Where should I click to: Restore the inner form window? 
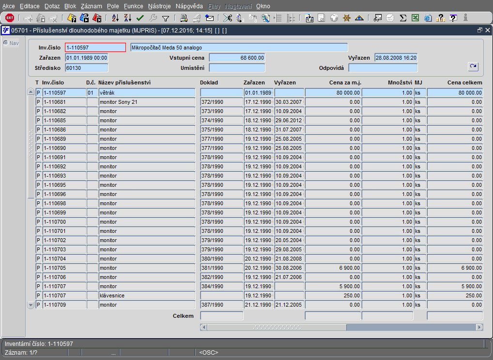pyautogui.click(x=479, y=30)
